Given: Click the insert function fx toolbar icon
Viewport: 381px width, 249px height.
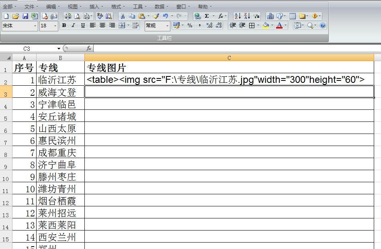Looking at the screenshot, I should pyautogui.click(x=220, y=16).
